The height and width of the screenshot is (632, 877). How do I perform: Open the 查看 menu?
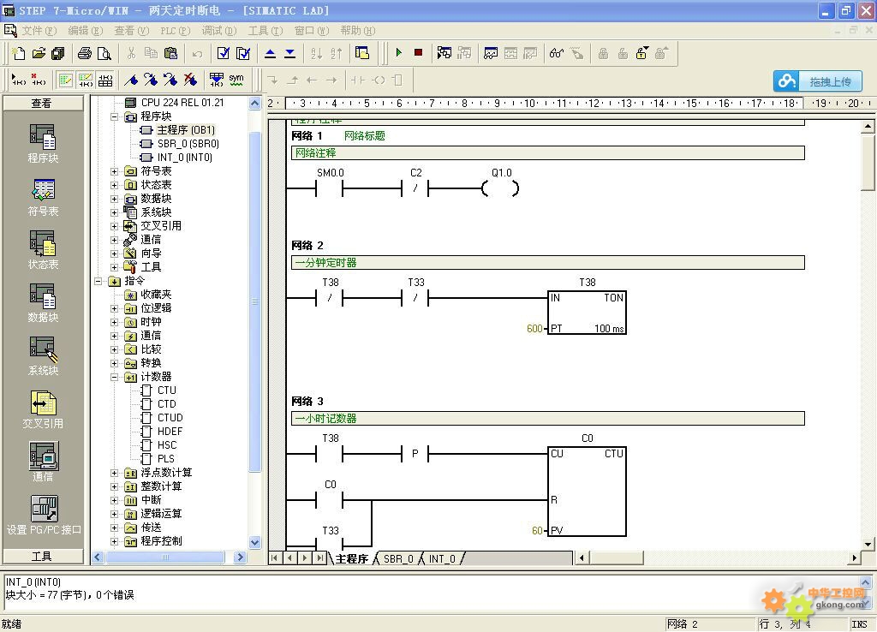(x=131, y=30)
